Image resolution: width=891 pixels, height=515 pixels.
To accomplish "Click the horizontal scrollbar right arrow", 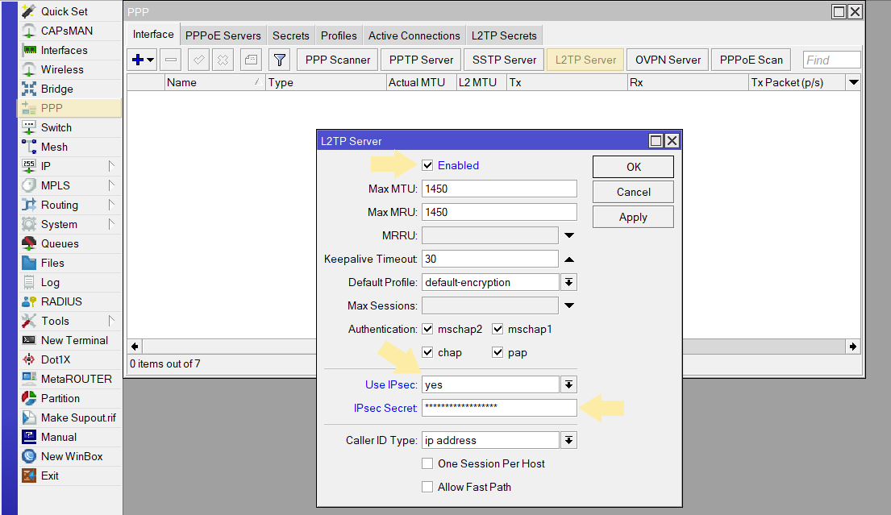I will pos(853,346).
